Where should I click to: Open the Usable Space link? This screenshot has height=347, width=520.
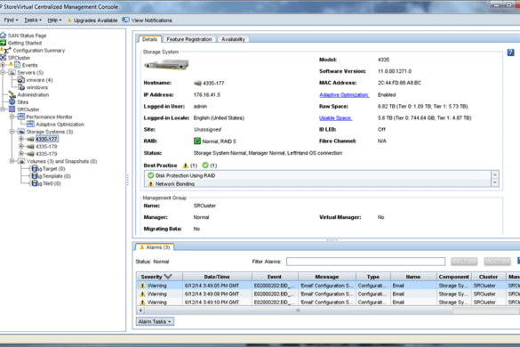(335, 117)
